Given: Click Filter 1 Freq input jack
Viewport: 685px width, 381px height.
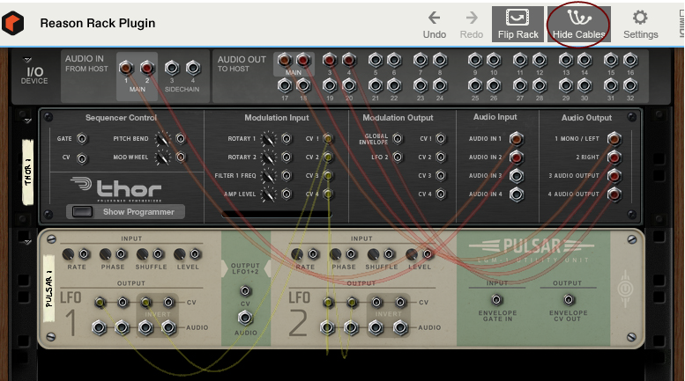Looking at the screenshot, I should tap(287, 176).
